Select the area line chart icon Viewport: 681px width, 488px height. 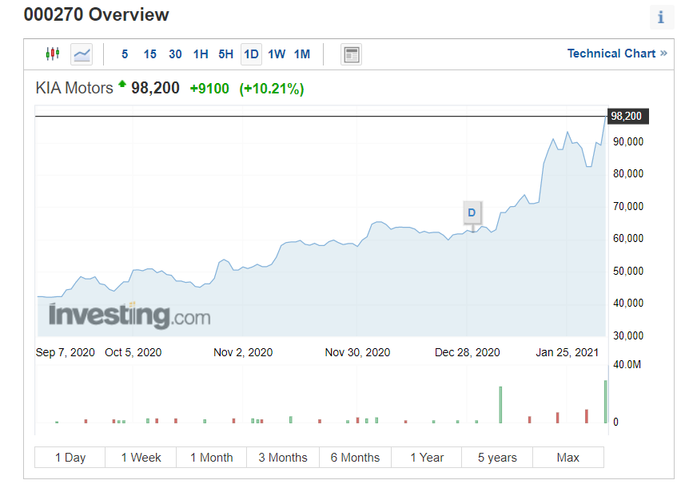[82, 54]
